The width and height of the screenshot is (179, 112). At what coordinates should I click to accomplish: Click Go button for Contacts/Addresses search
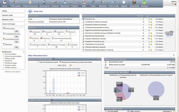coord(17,36)
